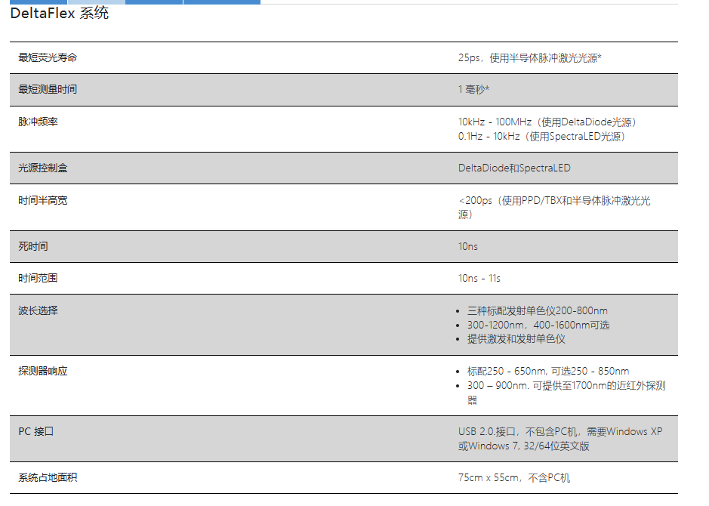Select 0.1Hz - 10kHz SpectraLED line
Image resolution: width=709 pixels, height=506 pixels.
point(541,137)
